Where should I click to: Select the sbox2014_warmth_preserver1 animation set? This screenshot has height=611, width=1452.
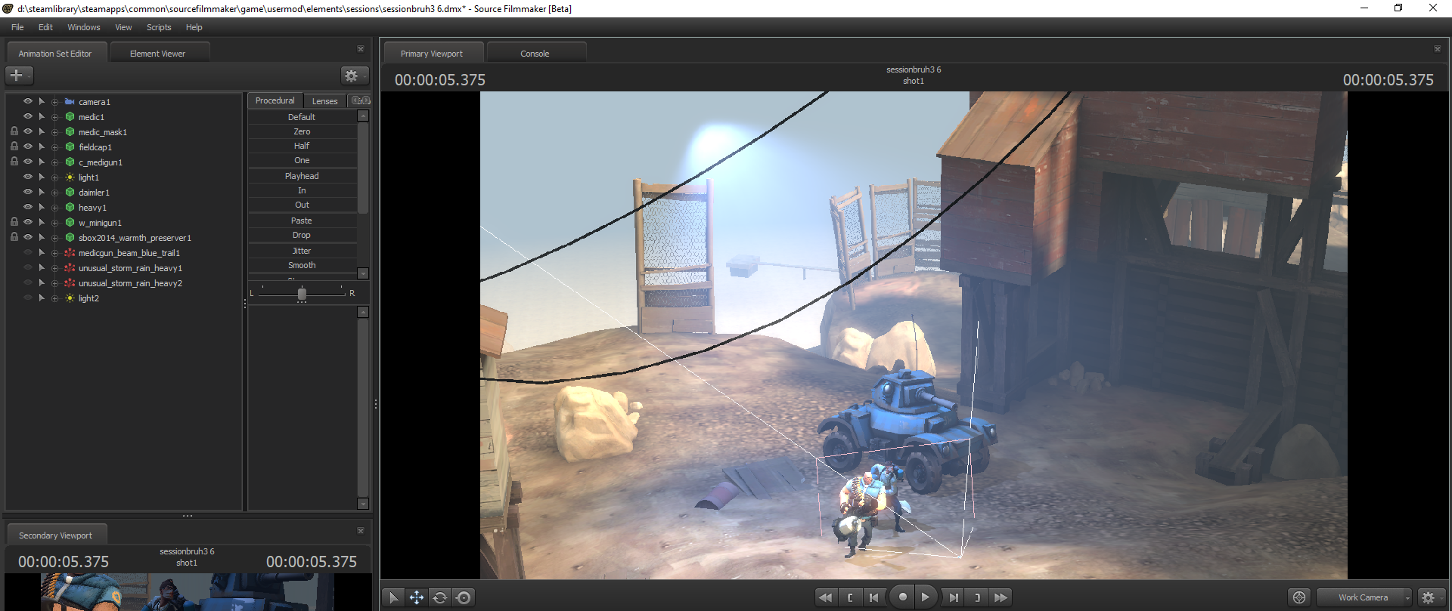(x=135, y=238)
